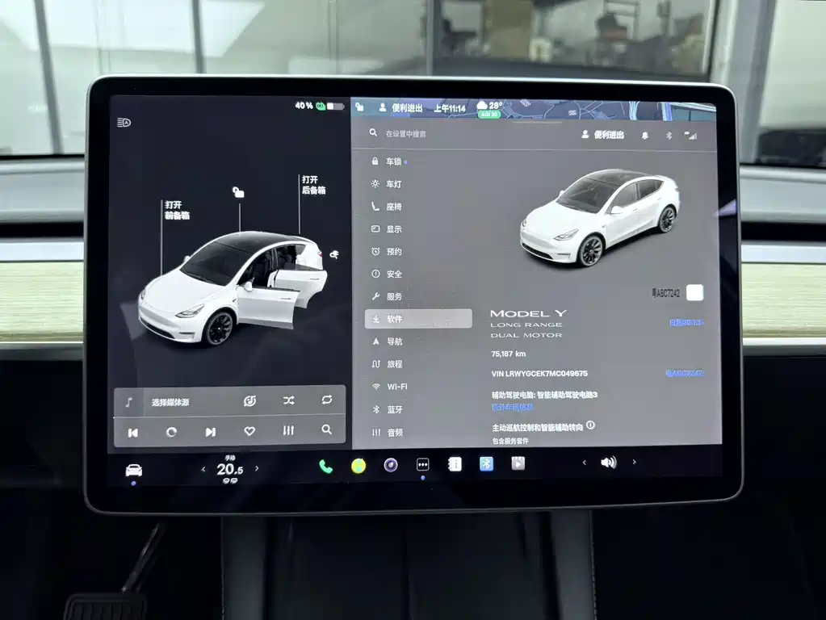
Task: Tap the cellular signal icon in settings header
Action: point(690,136)
